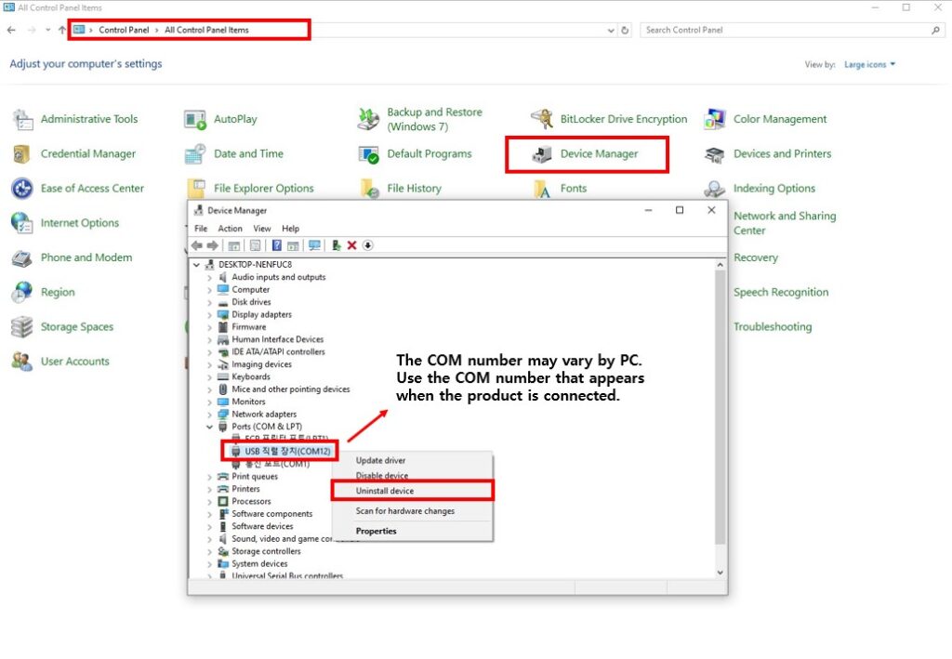The width and height of the screenshot is (952, 659).
Task: Click the scan for hardware changes monitor icon
Action: [314, 245]
